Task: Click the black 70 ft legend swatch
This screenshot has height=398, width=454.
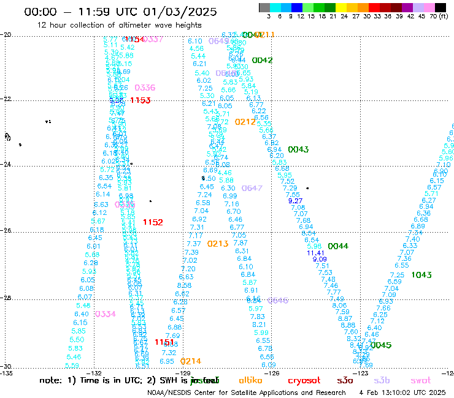Action: tap(441, 7)
